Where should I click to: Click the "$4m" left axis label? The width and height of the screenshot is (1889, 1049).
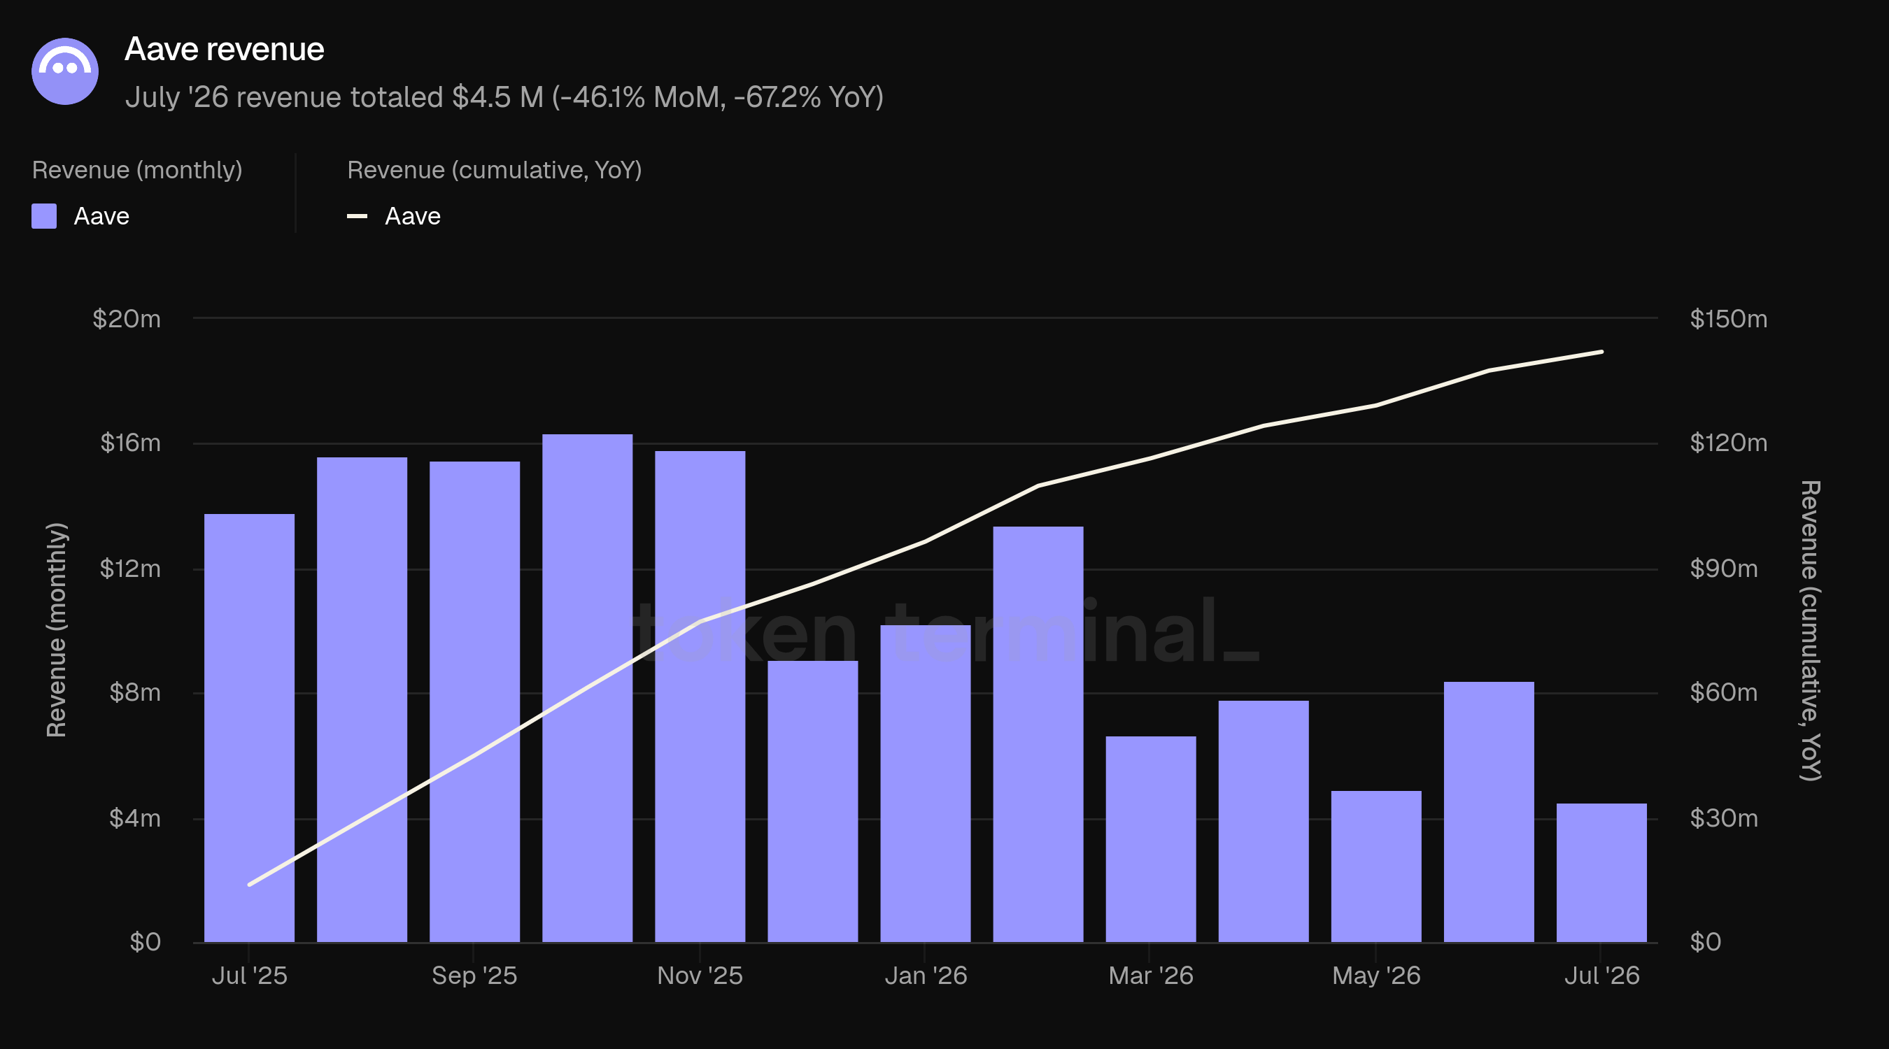point(135,818)
